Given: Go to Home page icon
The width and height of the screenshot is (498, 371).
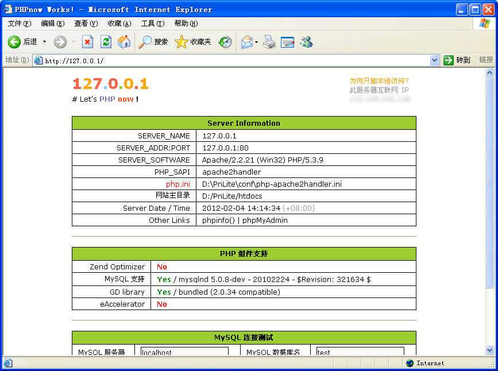Looking at the screenshot, I should [x=124, y=42].
